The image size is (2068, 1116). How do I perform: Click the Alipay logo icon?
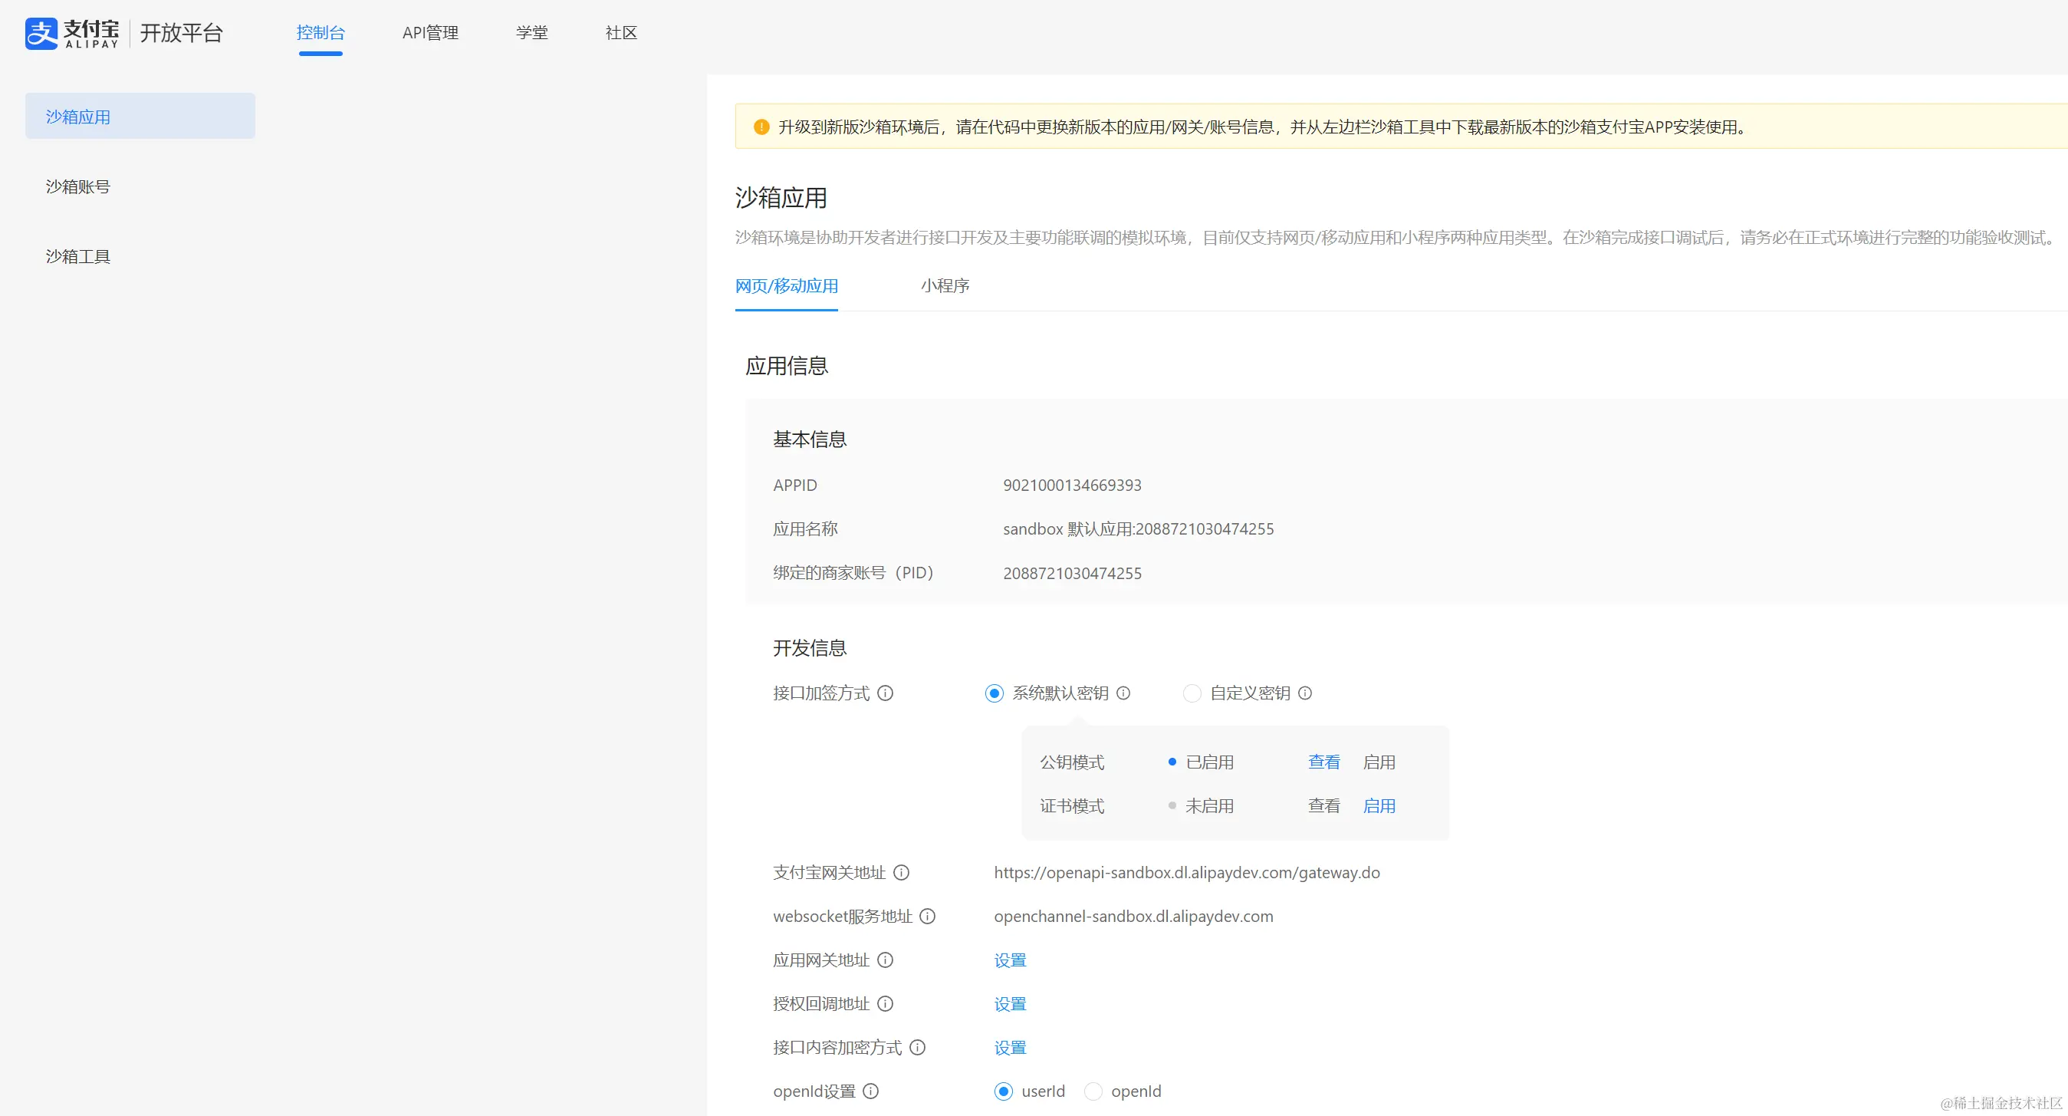point(41,33)
